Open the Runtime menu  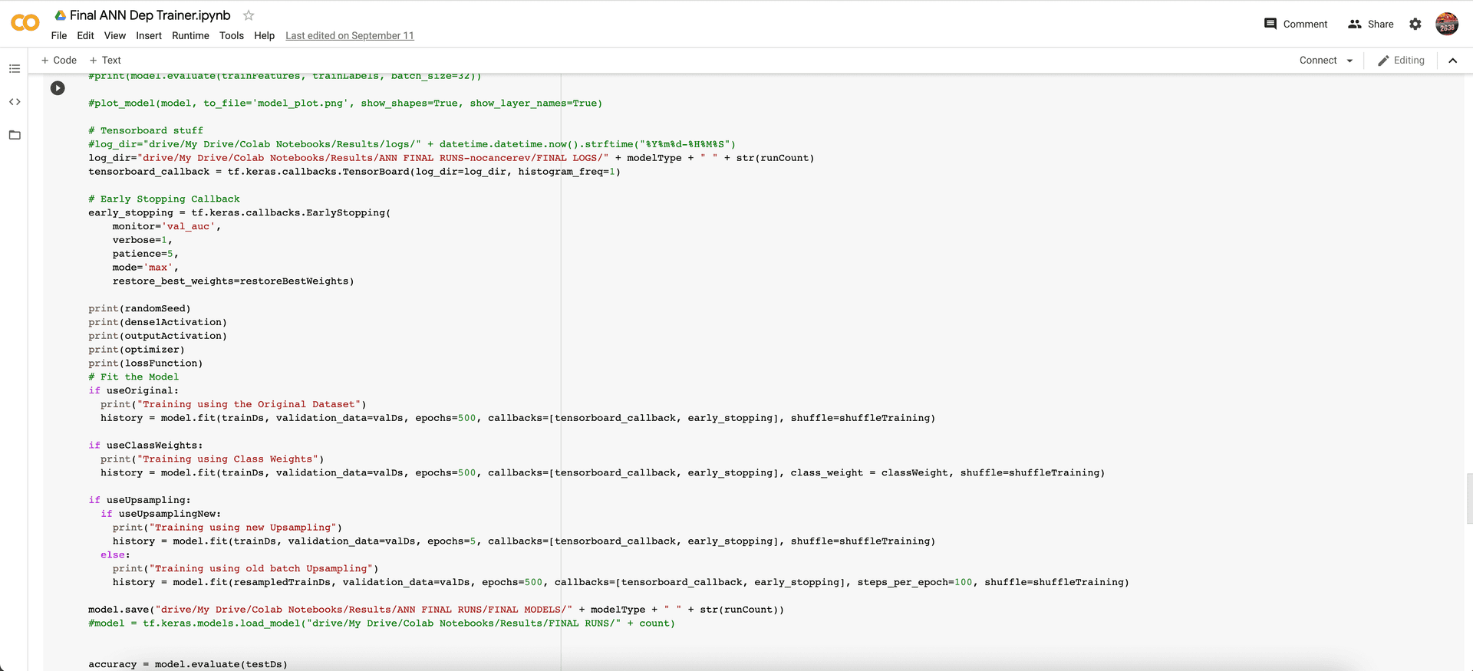tap(190, 36)
